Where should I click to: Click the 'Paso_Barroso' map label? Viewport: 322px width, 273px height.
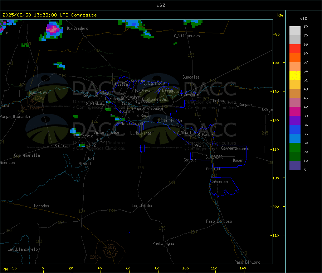pos(219,222)
